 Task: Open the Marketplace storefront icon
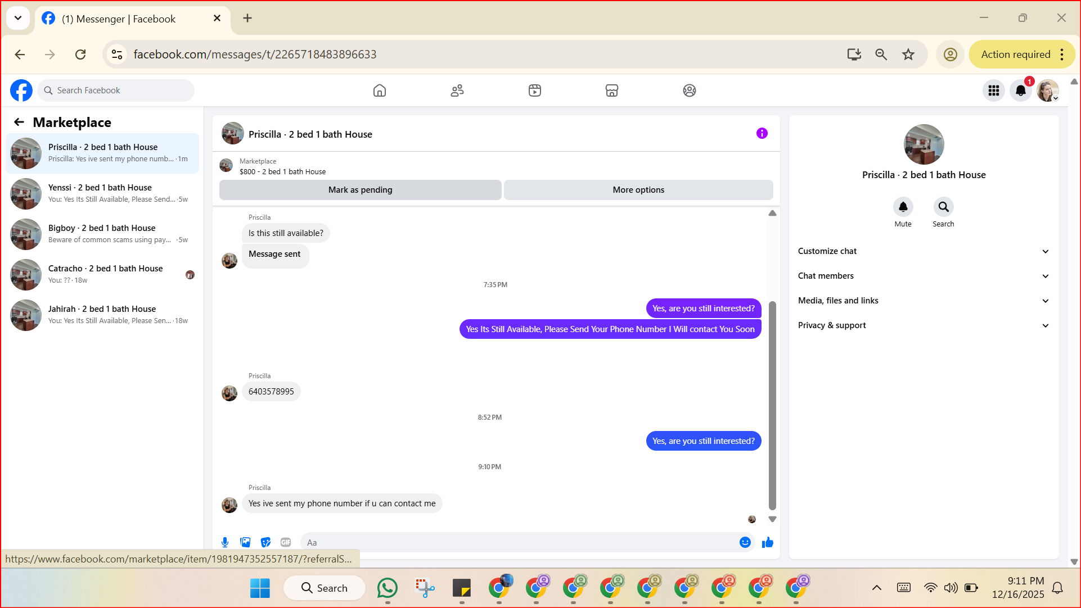pyautogui.click(x=612, y=90)
